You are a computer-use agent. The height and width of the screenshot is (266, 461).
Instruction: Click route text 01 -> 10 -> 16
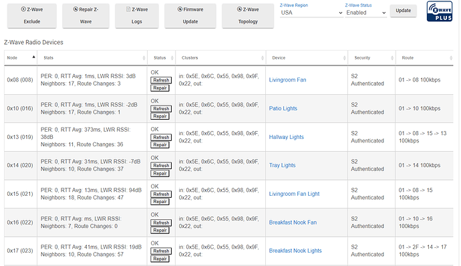tap(416, 219)
